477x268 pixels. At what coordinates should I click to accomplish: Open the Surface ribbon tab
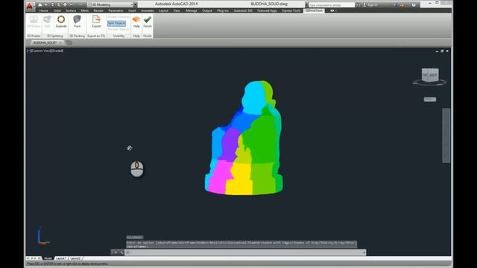(x=71, y=10)
